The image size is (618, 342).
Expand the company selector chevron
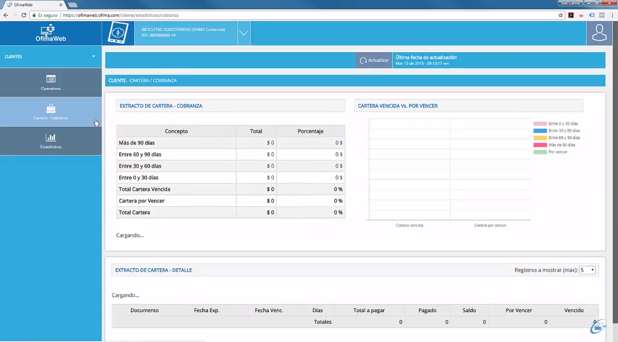tap(244, 33)
